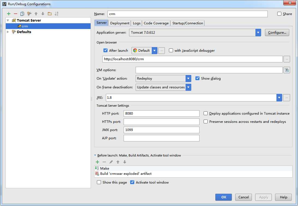This screenshot has width=298, height=206.
Task: Open the Logs tab
Action: pos(136,23)
